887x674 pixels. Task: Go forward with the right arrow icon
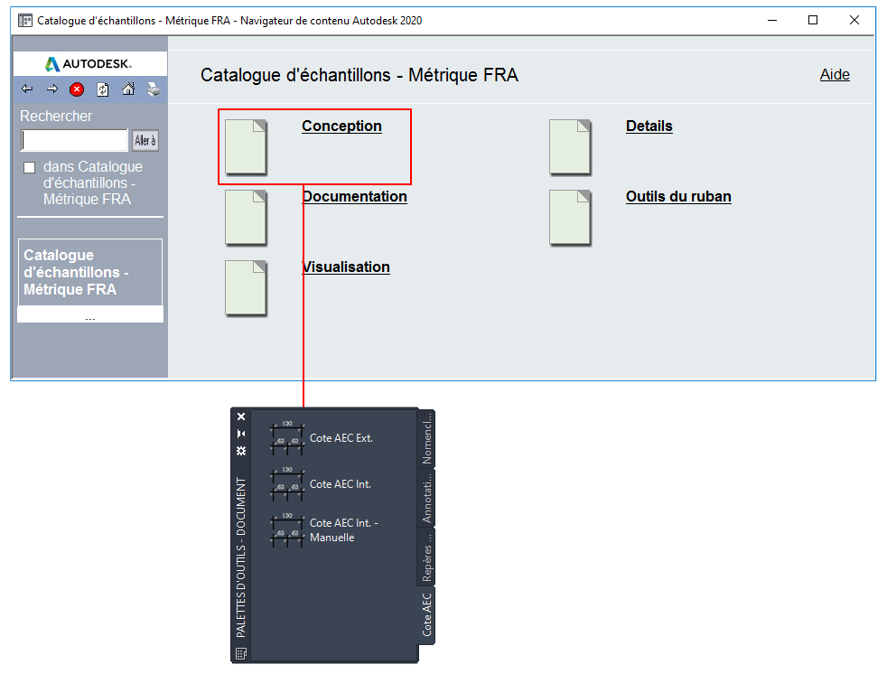click(52, 89)
